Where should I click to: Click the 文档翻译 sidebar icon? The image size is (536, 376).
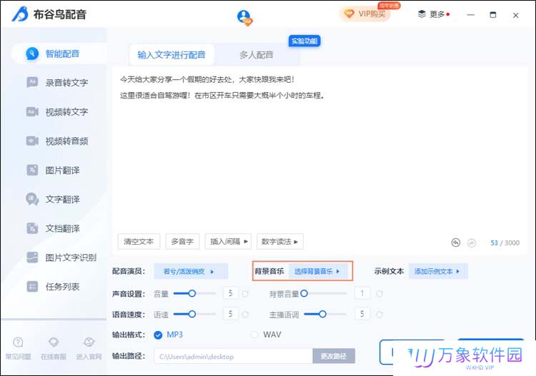(x=32, y=228)
